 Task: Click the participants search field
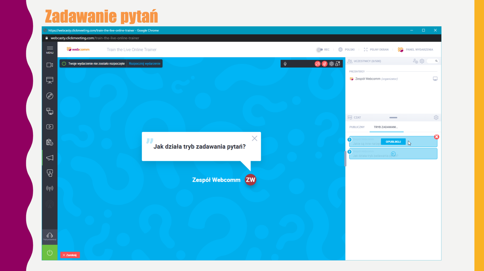pyautogui.click(x=433, y=61)
